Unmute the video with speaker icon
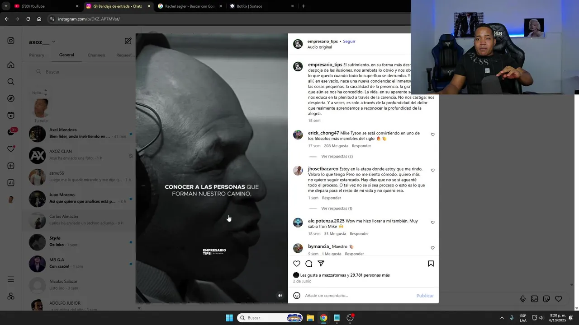Screen dimensions: 579x325 tap(280, 296)
